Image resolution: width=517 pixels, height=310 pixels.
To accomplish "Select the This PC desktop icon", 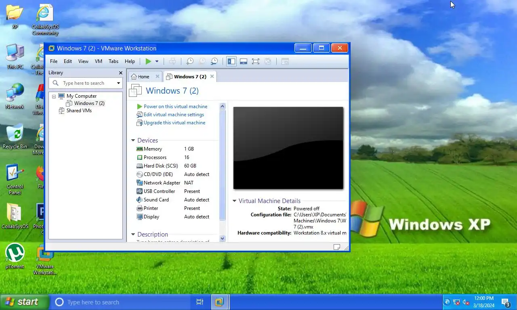I will (x=15, y=57).
